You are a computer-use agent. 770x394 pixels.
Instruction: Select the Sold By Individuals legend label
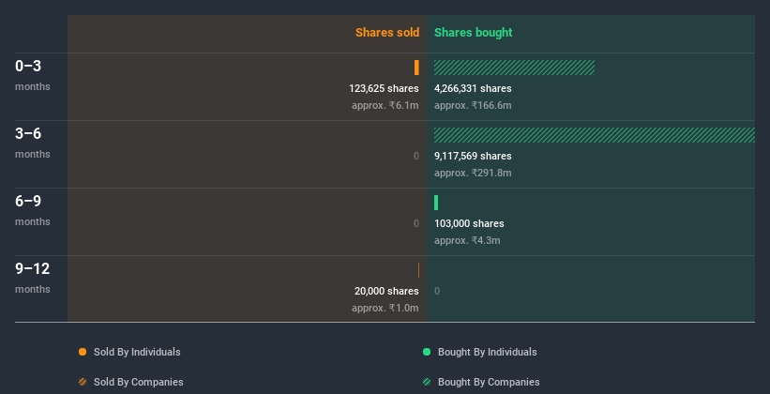point(137,352)
